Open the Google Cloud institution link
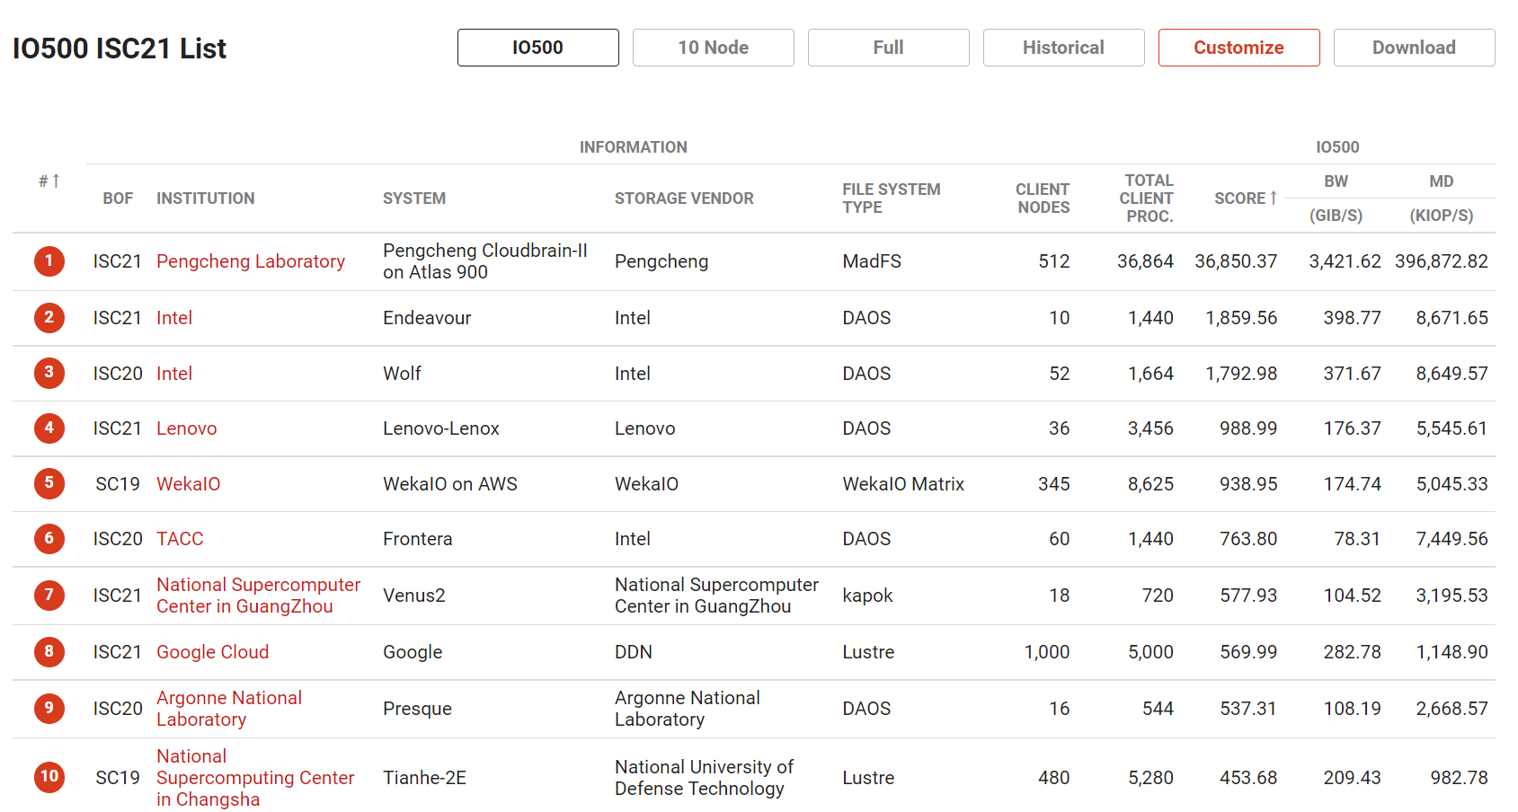This screenshot has width=1518, height=812. tap(213, 652)
